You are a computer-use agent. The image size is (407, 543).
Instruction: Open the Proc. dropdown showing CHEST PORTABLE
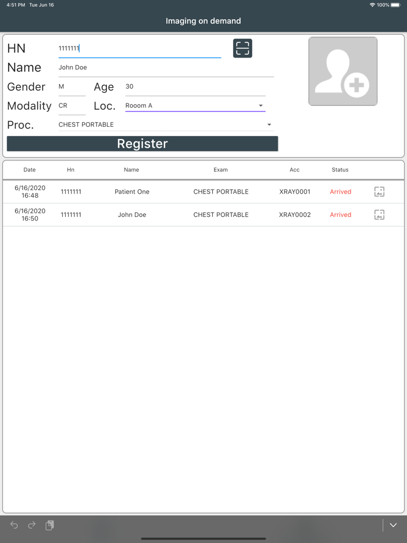pos(166,124)
